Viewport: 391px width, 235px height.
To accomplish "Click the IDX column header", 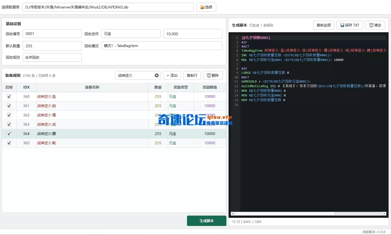I will click(x=26, y=87).
